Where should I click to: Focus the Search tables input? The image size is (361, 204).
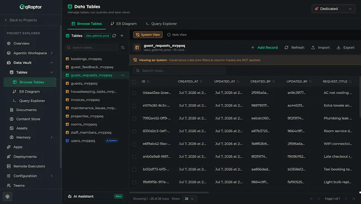click(92, 48)
